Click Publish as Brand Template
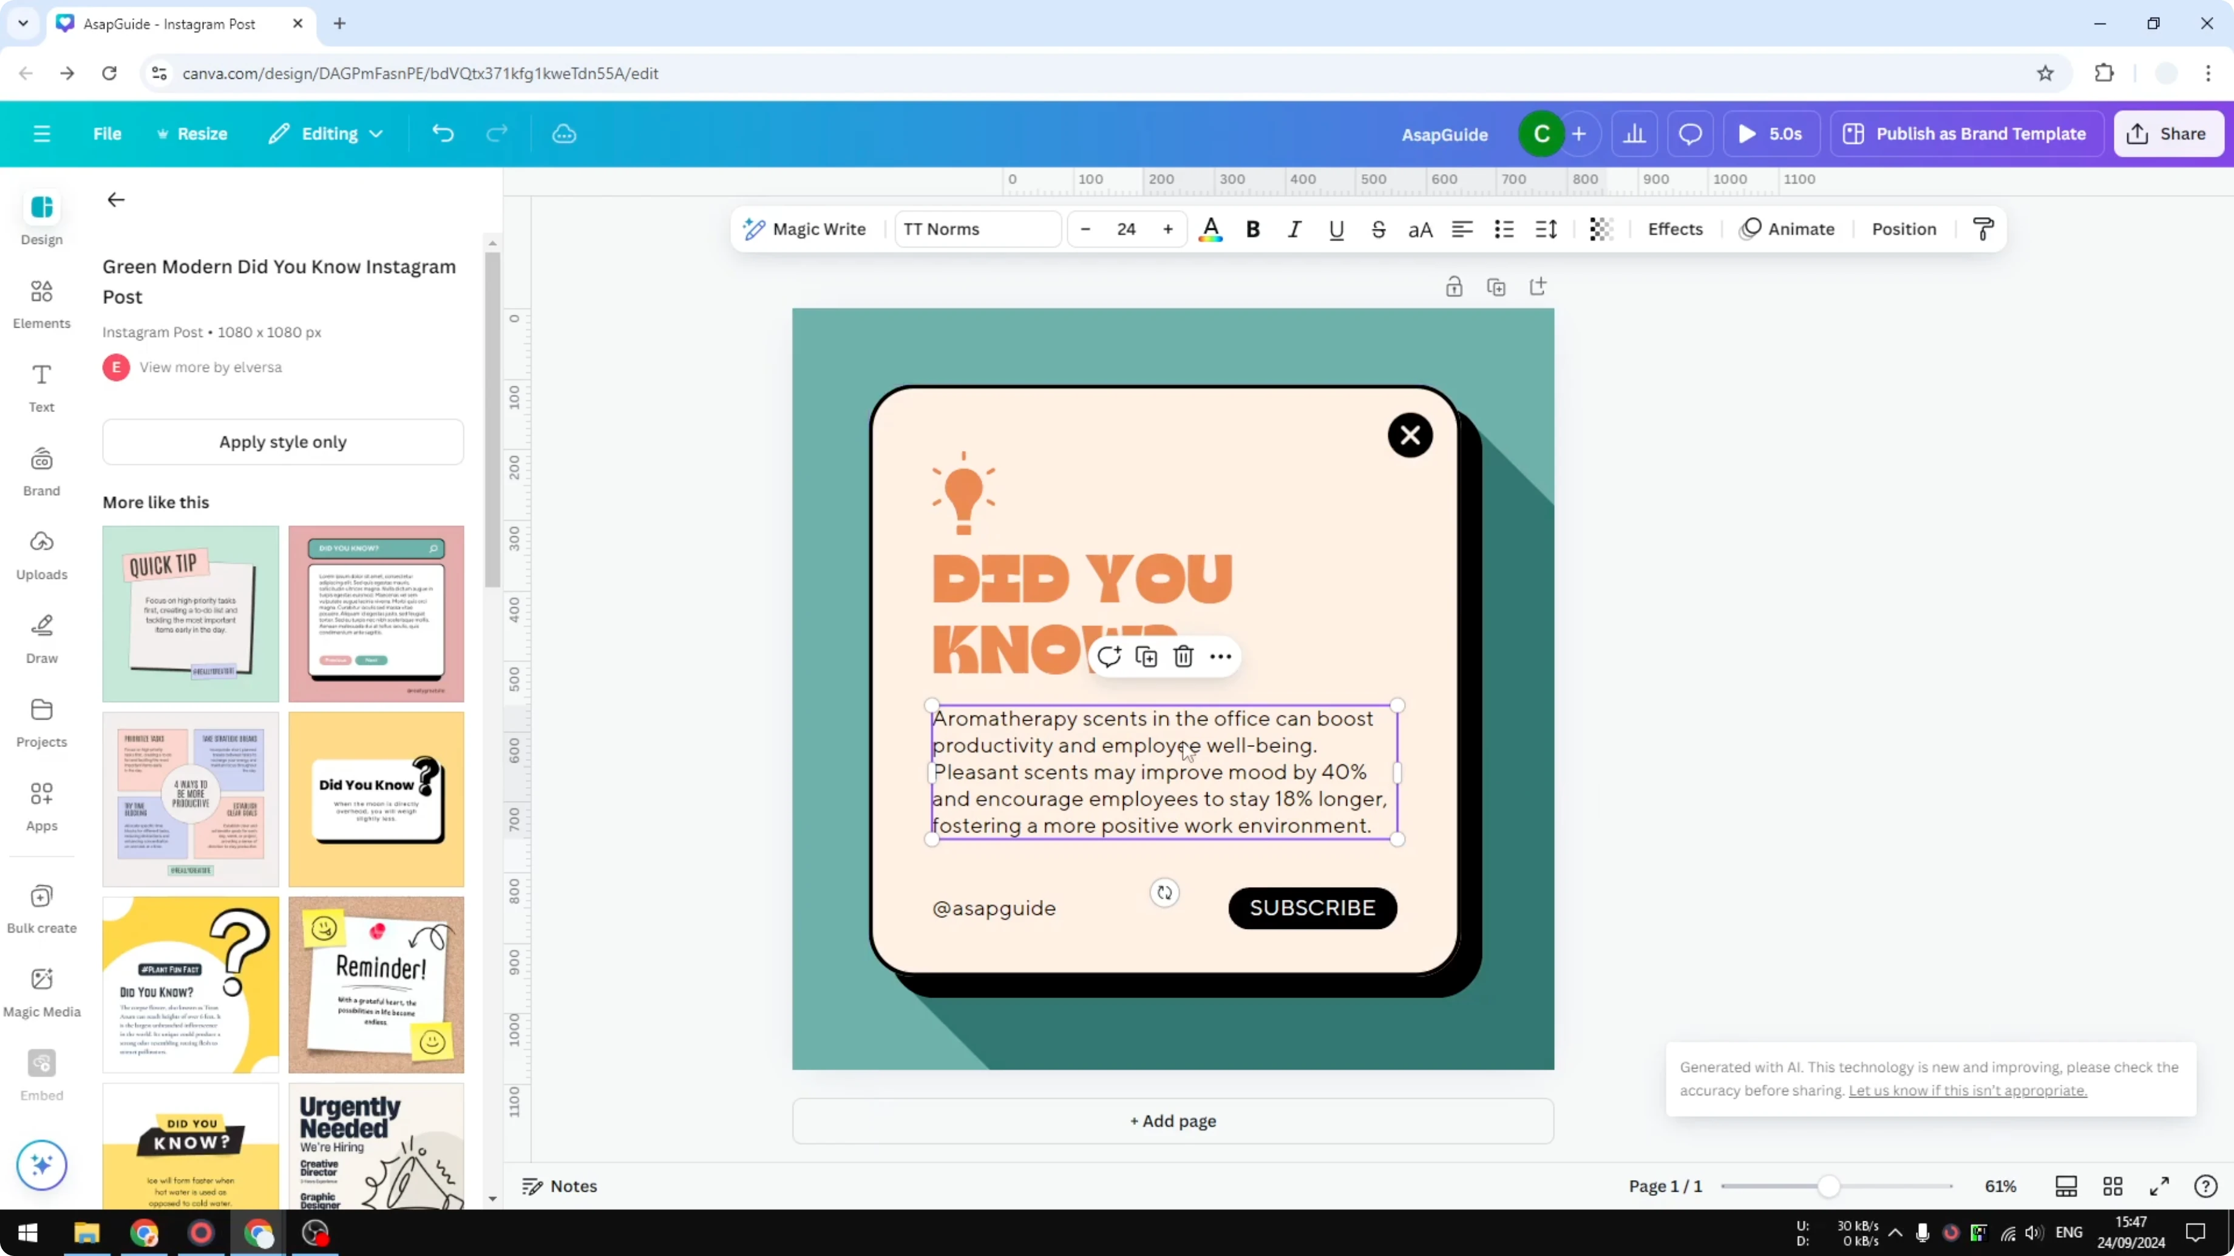 click(1966, 133)
